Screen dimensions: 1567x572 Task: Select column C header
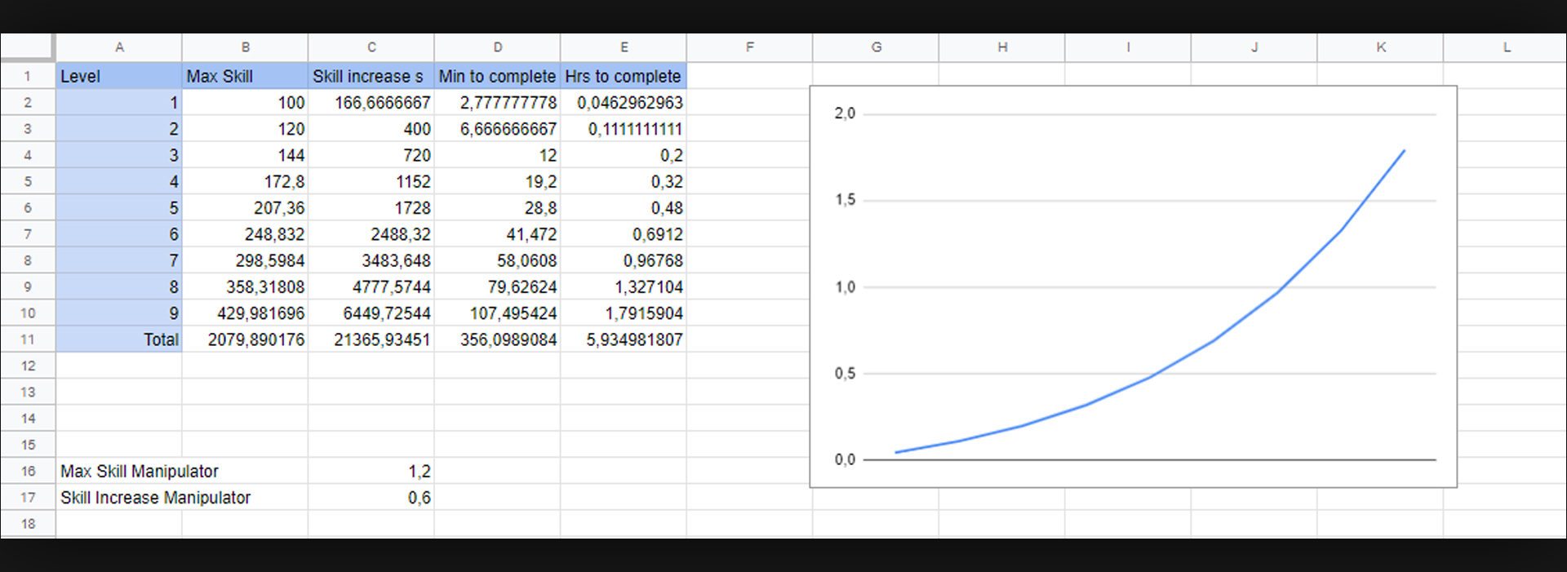[x=371, y=47]
